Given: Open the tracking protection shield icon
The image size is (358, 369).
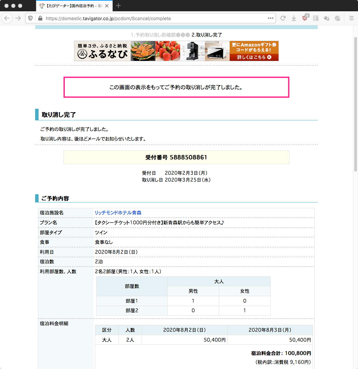Looking at the screenshot, I should click(30, 18).
